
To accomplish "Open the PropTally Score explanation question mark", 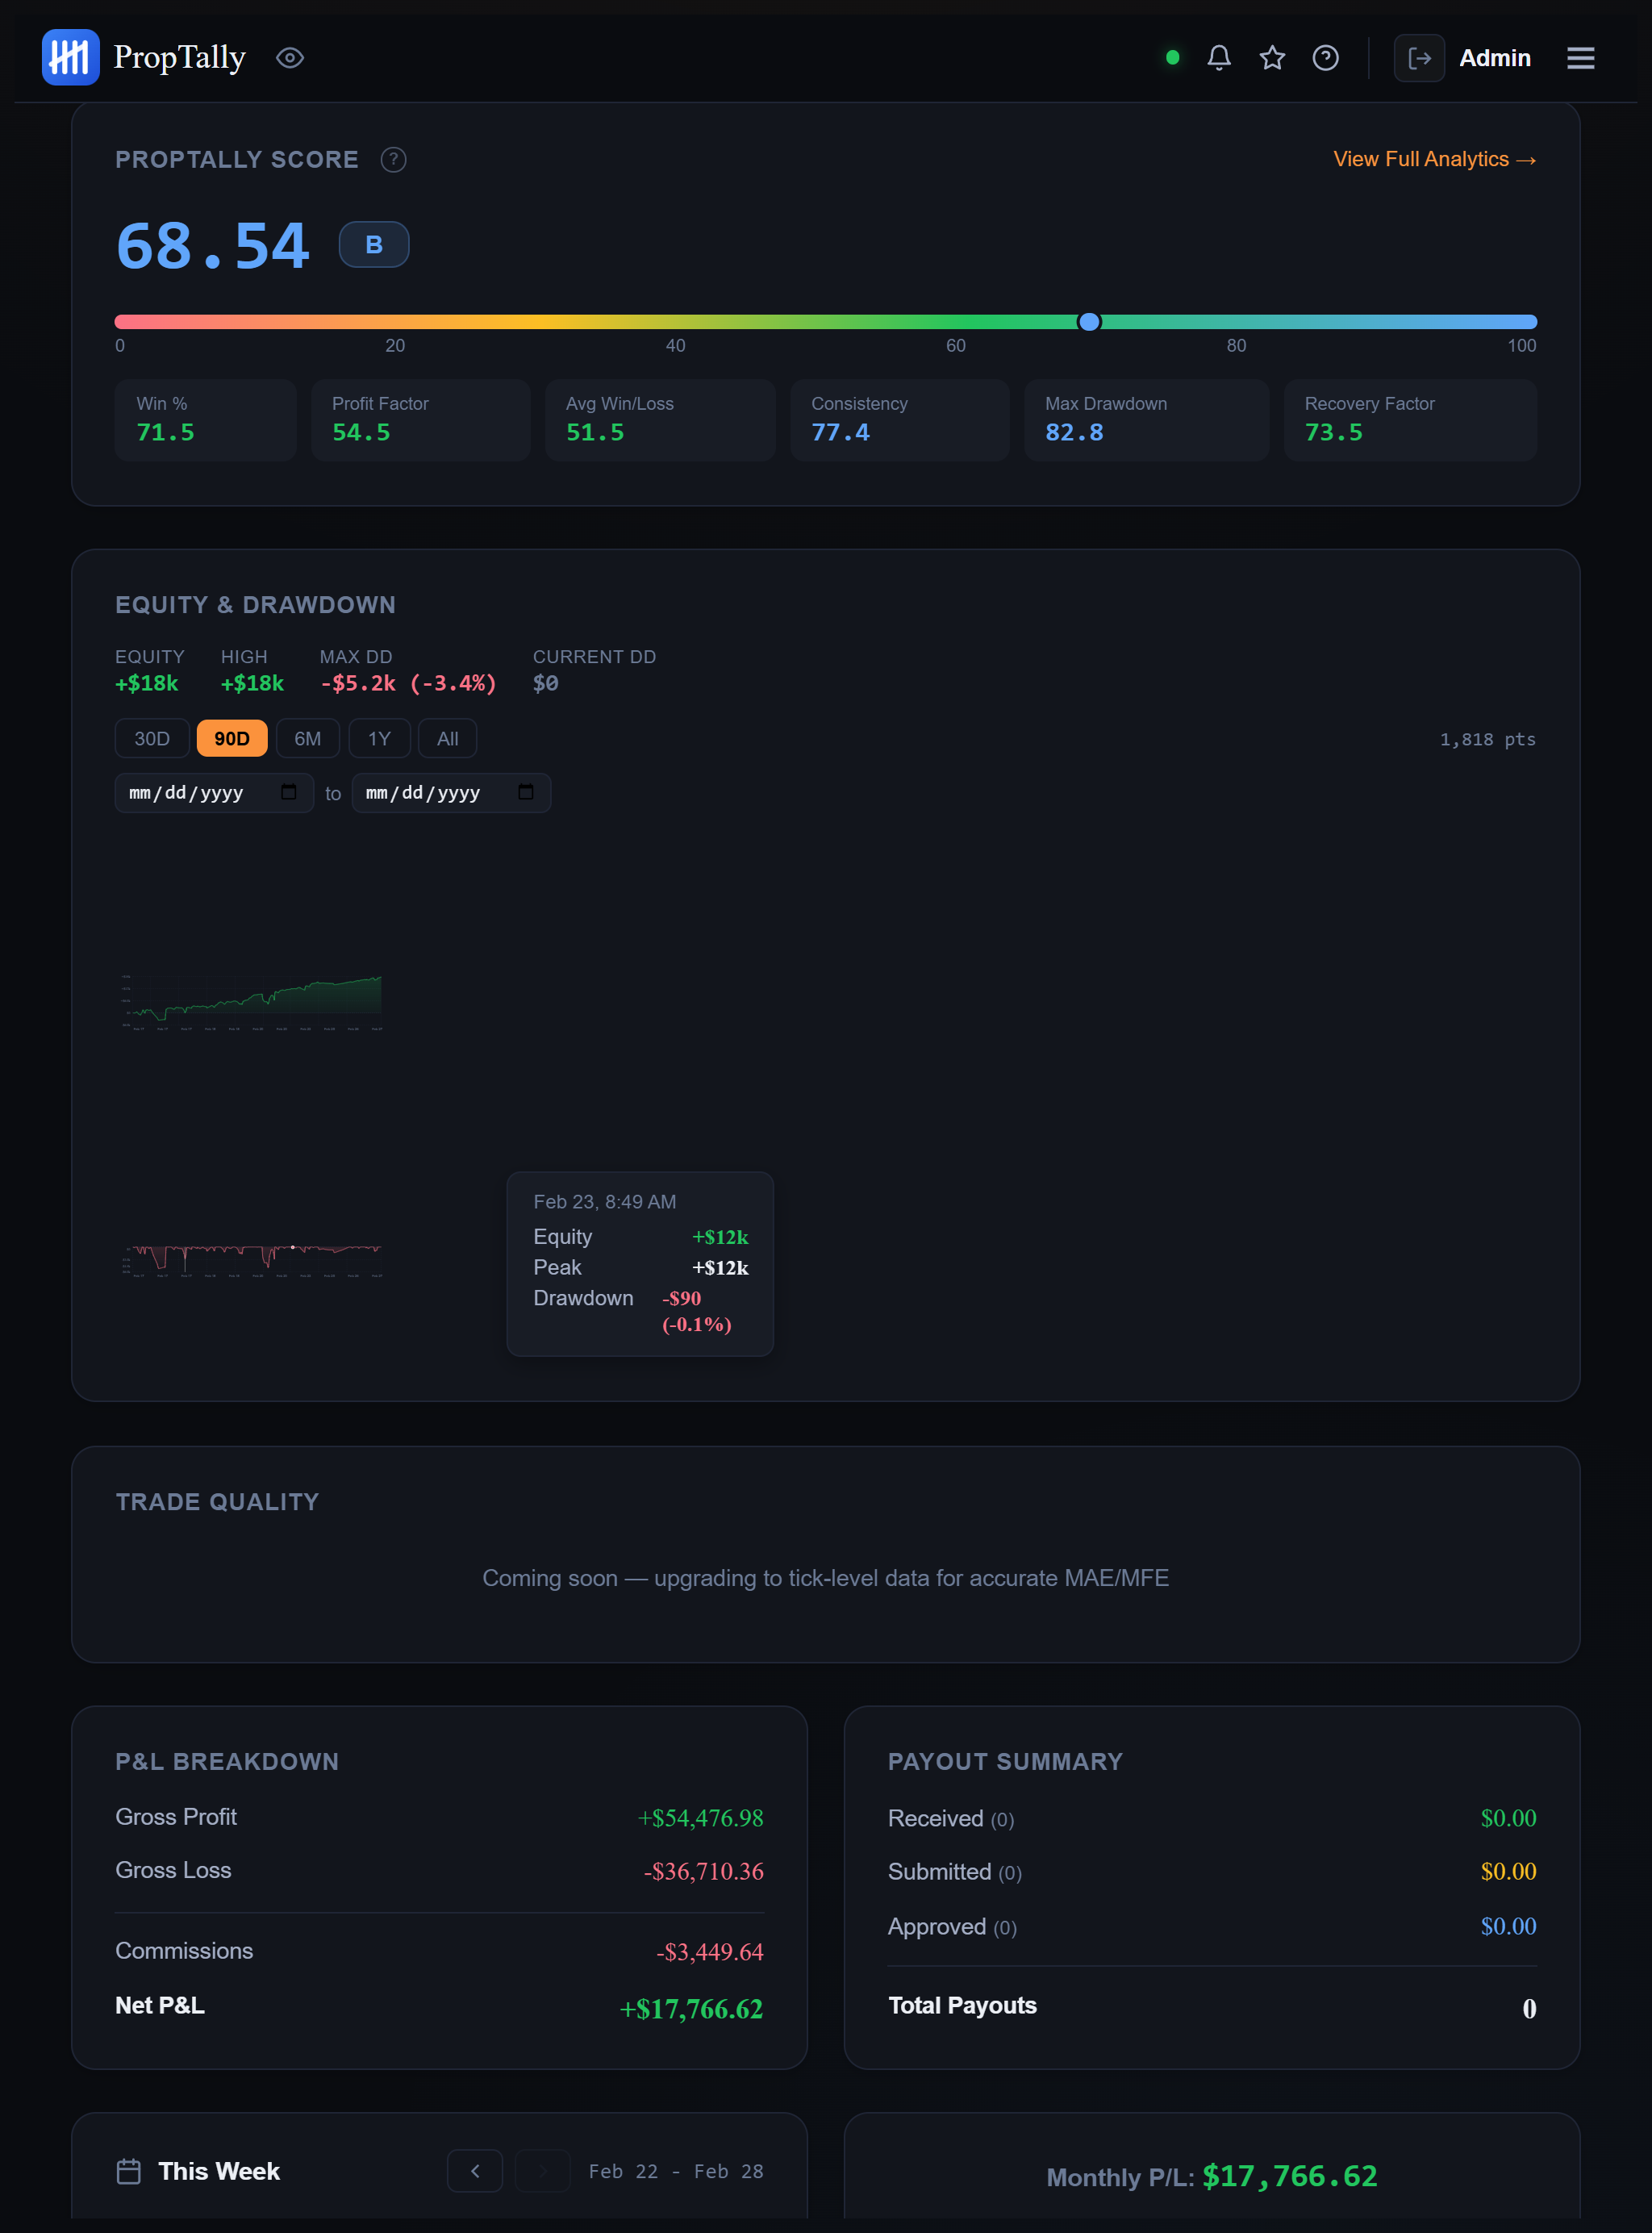I will coord(393,159).
